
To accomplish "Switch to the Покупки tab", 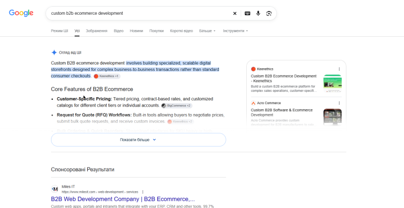I will point(156,31).
